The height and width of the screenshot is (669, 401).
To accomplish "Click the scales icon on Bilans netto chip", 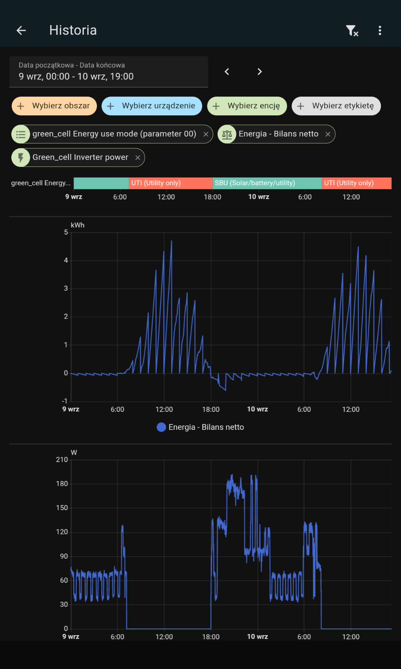I will (227, 134).
